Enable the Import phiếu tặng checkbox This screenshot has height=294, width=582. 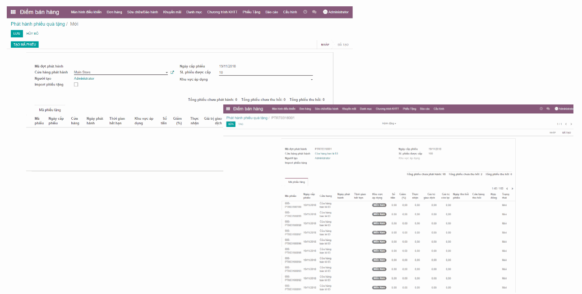[x=76, y=84]
